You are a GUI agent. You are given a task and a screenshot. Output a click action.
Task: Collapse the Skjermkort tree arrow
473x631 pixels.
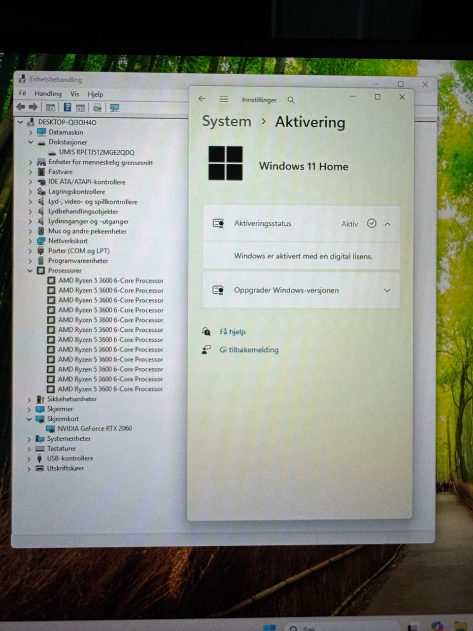point(29,419)
